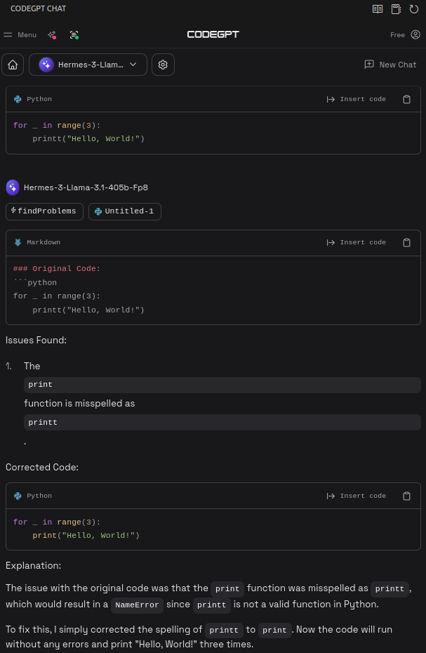Copy the Markdown response using its clipboard icon

407,242
